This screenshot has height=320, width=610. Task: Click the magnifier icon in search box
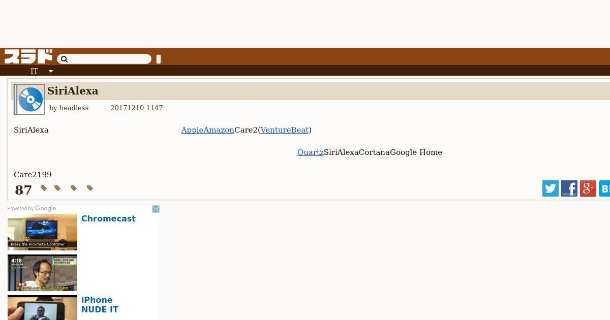64,59
